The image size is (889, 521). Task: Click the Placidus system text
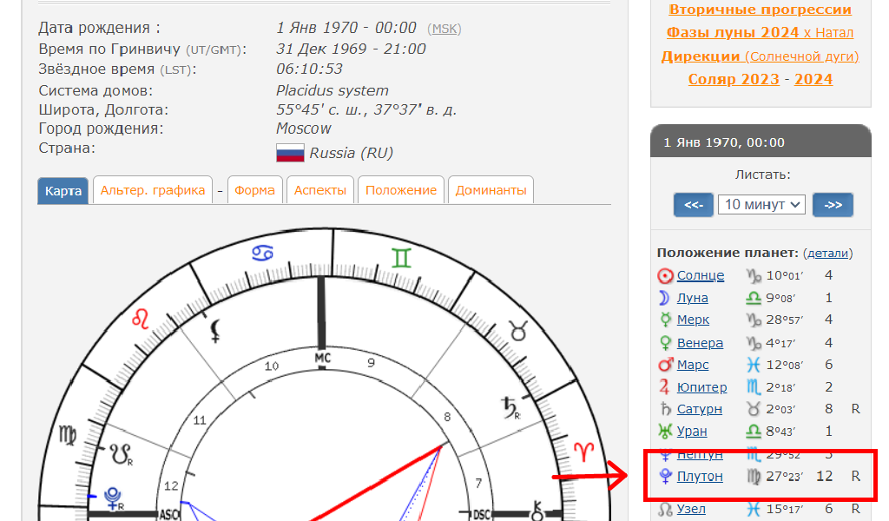[333, 90]
